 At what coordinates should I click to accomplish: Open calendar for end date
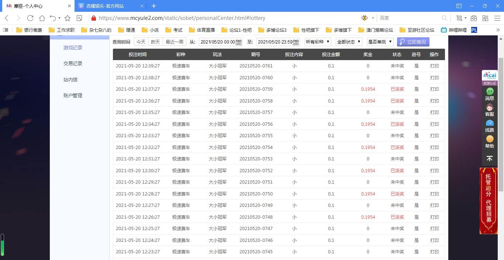296,42
